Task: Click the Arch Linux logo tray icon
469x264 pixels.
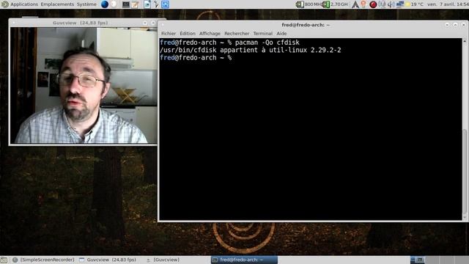Action: click(x=355, y=4)
